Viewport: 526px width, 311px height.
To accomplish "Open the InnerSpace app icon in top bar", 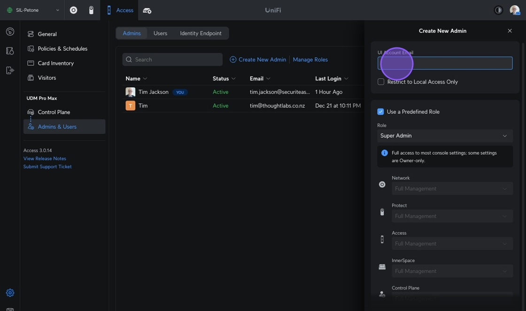I will (x=147, y=10).
